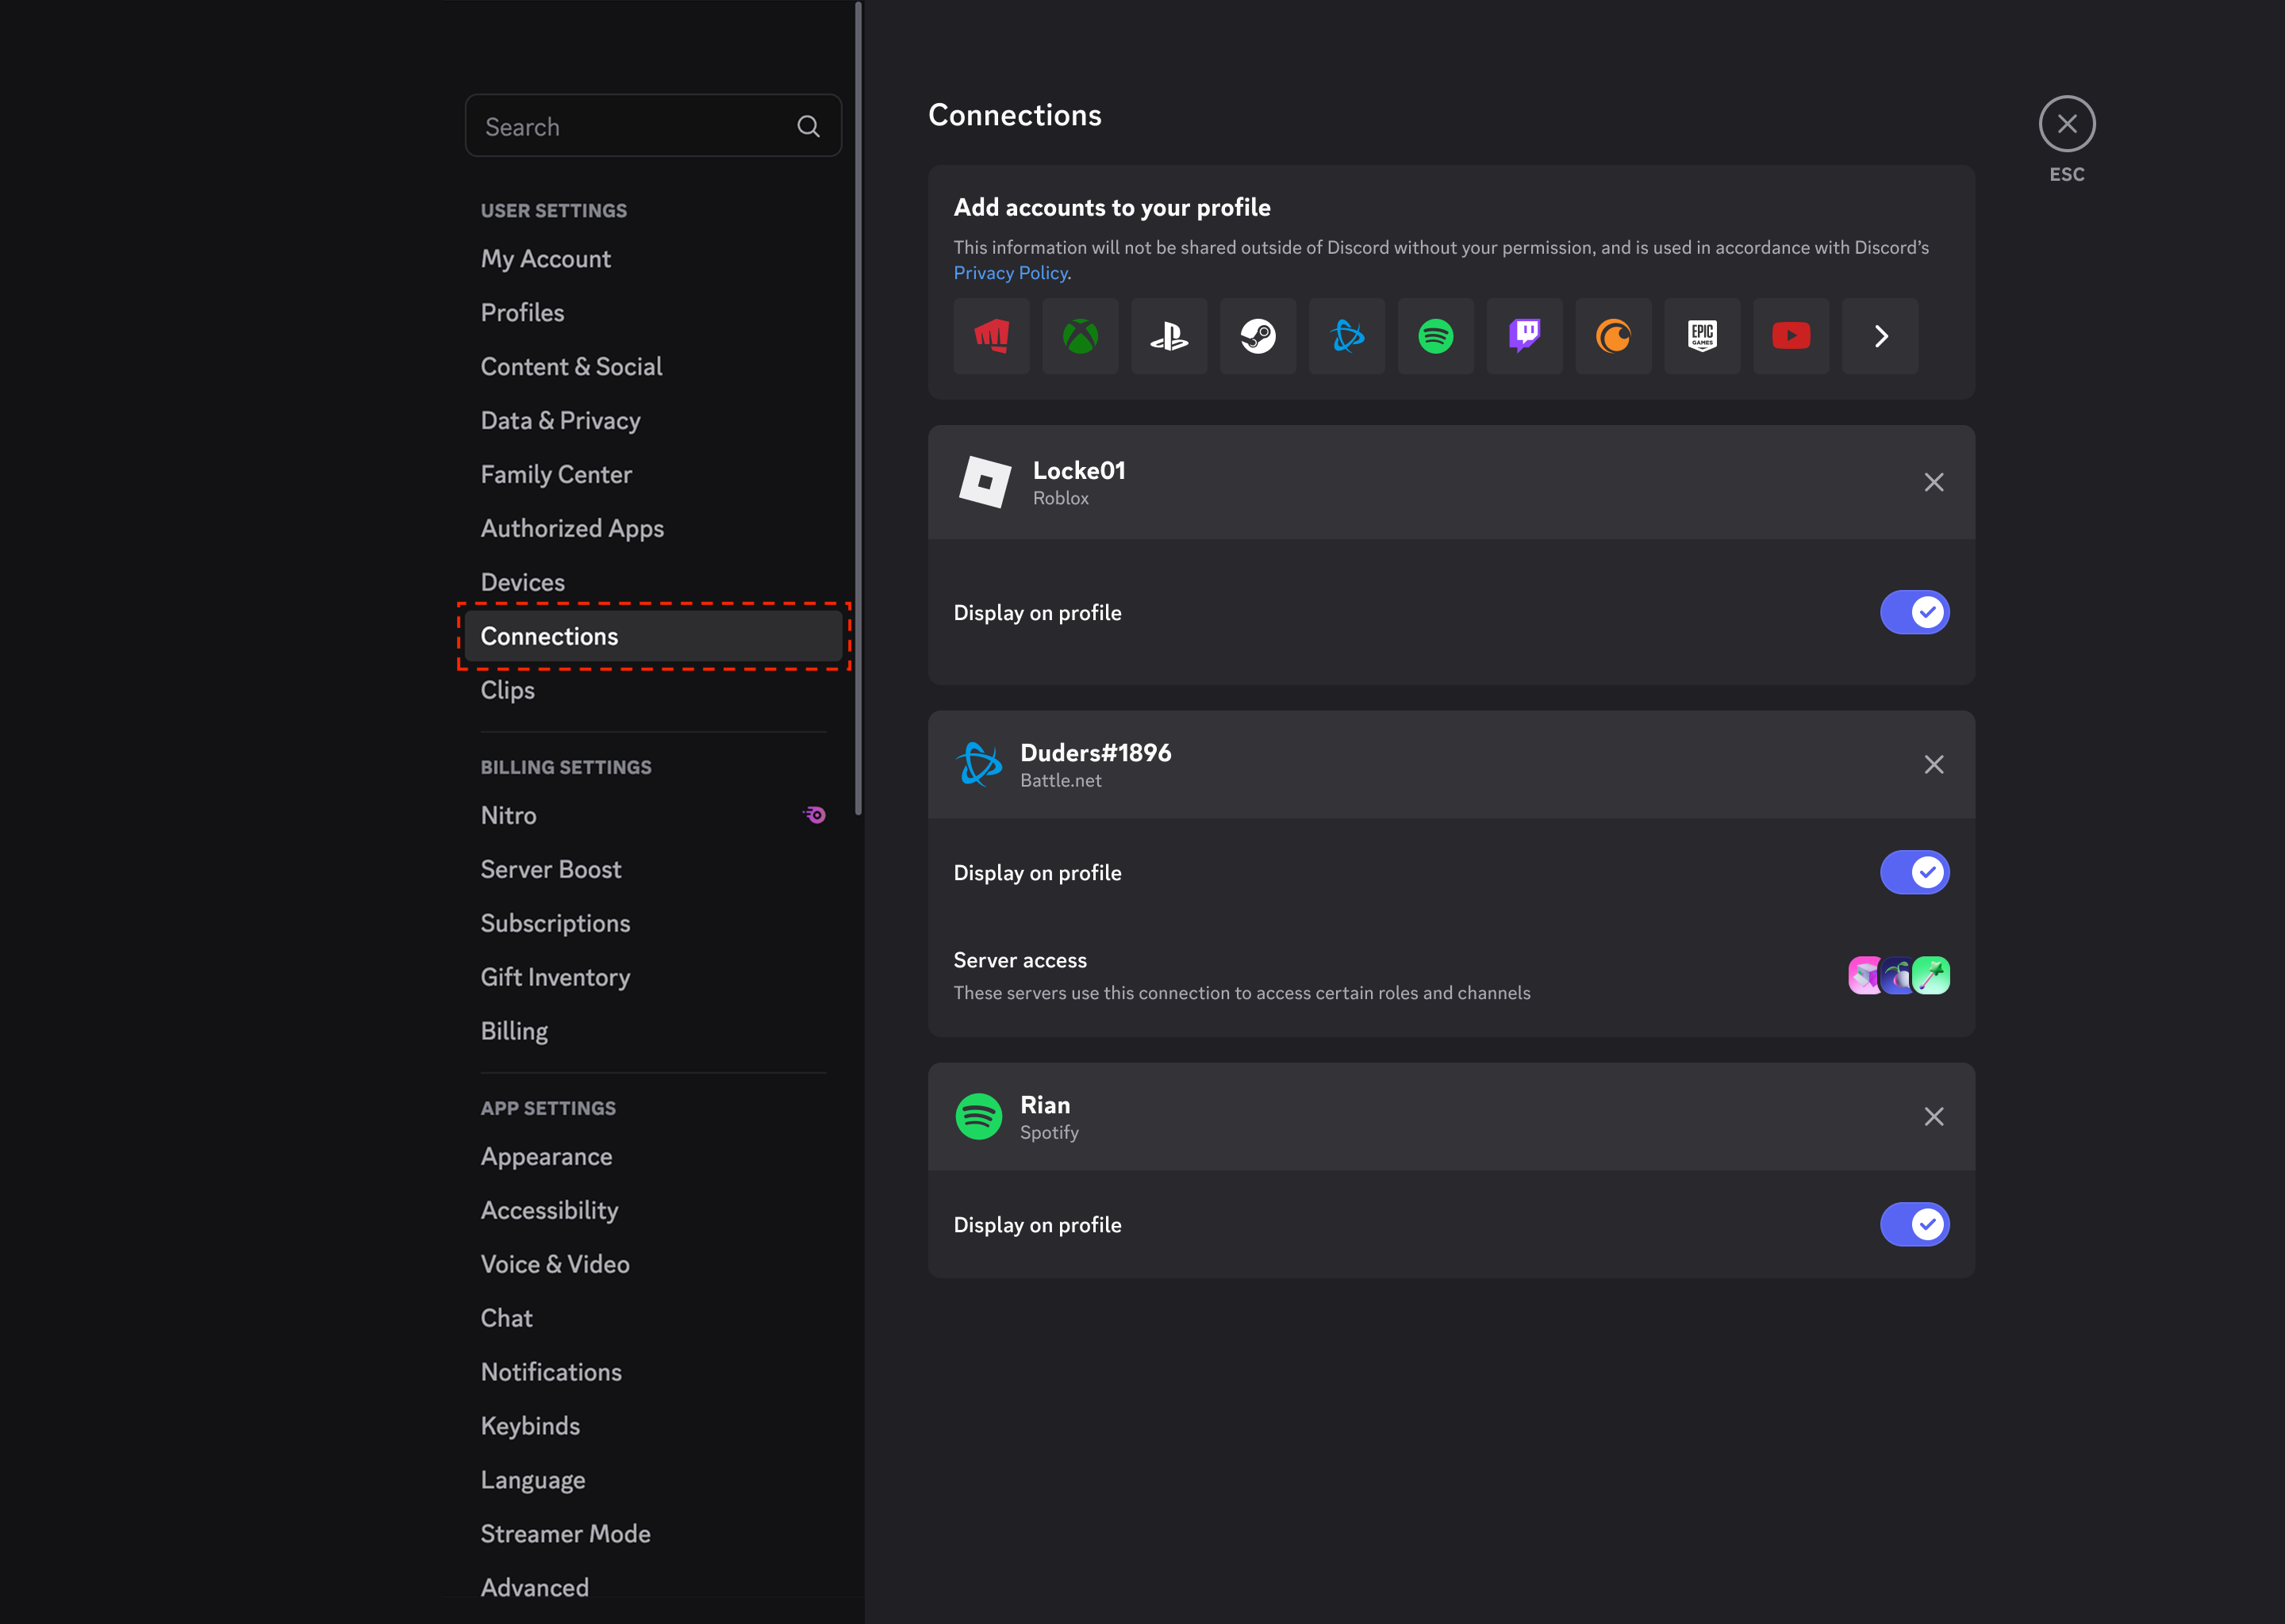Add Battle.net from the accounts row

1346,336
